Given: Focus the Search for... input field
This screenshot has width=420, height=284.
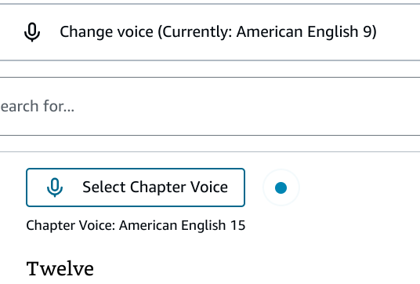Looking at the screenshot, I should 210,106.
